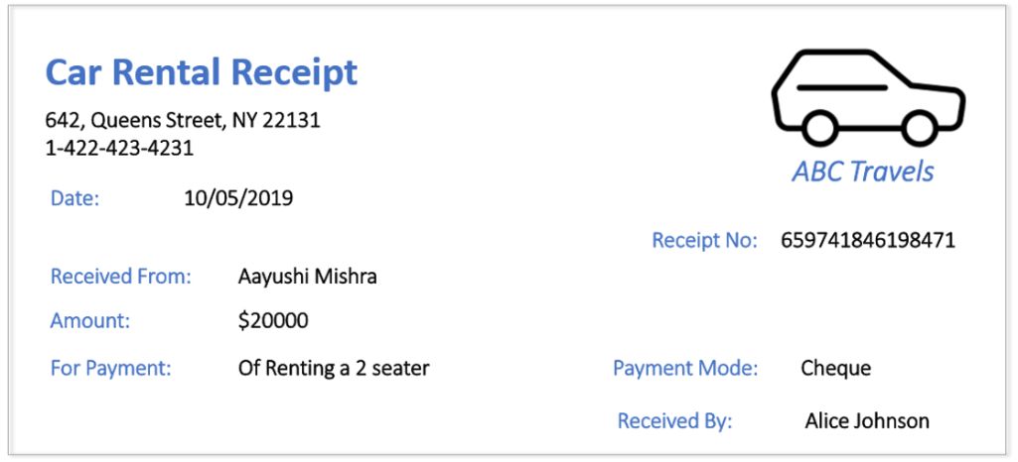
Task: Click the Amount label
Action: (90, 321)
